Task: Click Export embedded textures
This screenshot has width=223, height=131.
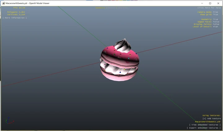Action: [204, 128]
